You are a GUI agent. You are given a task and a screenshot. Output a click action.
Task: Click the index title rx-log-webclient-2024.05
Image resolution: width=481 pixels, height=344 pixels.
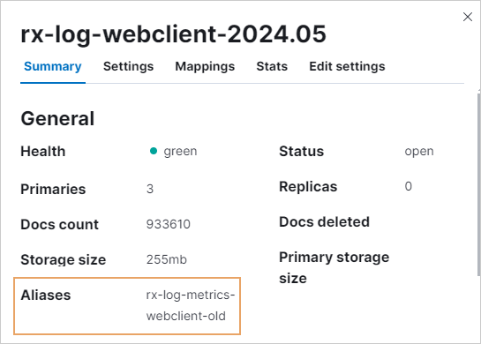173,34
